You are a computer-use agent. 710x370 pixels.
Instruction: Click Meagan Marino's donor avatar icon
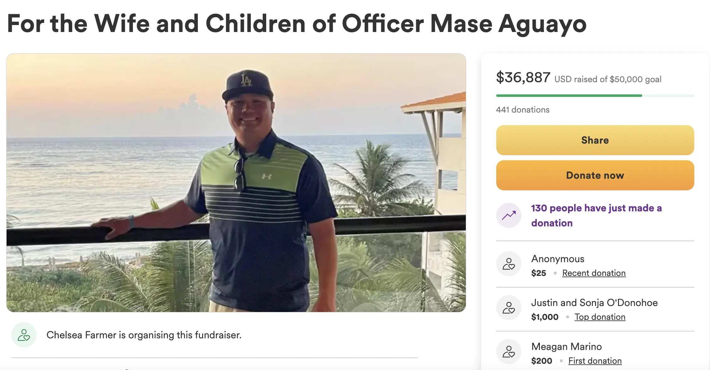[x=508, y=351]
